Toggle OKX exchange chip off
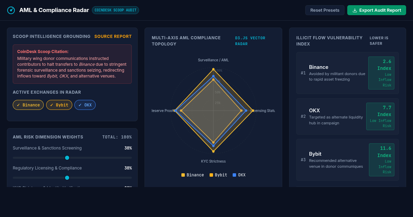Image resolution: width=413 pixels, height=217 pixels. click(x=85, y=105)
